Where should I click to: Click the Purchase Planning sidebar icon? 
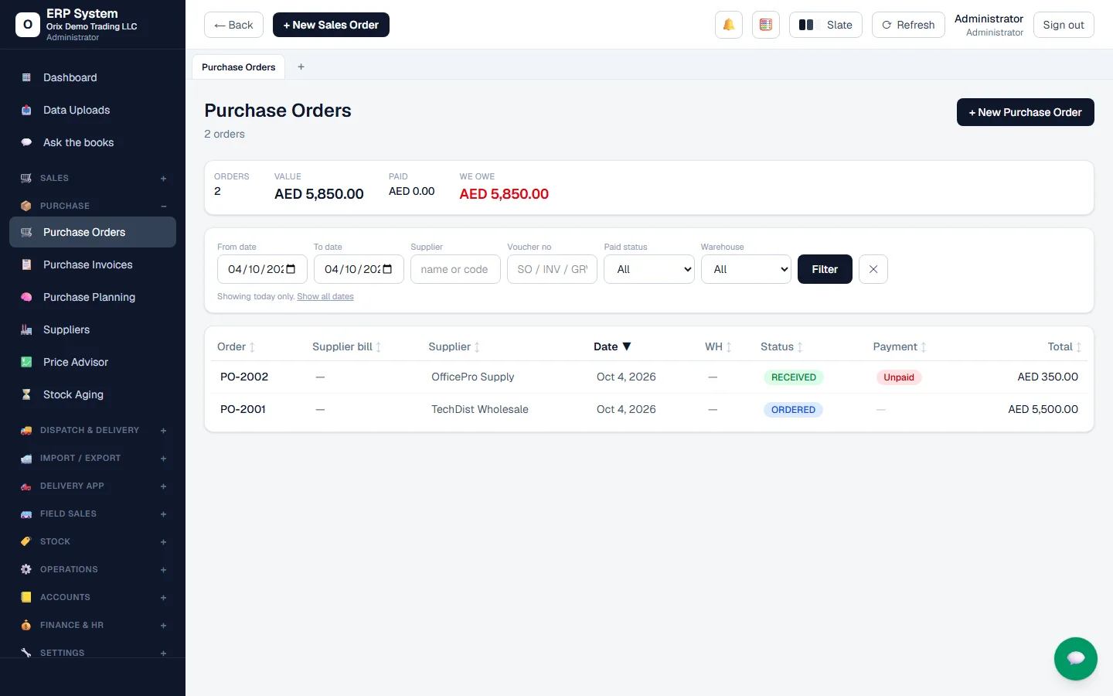pos(26,297)
